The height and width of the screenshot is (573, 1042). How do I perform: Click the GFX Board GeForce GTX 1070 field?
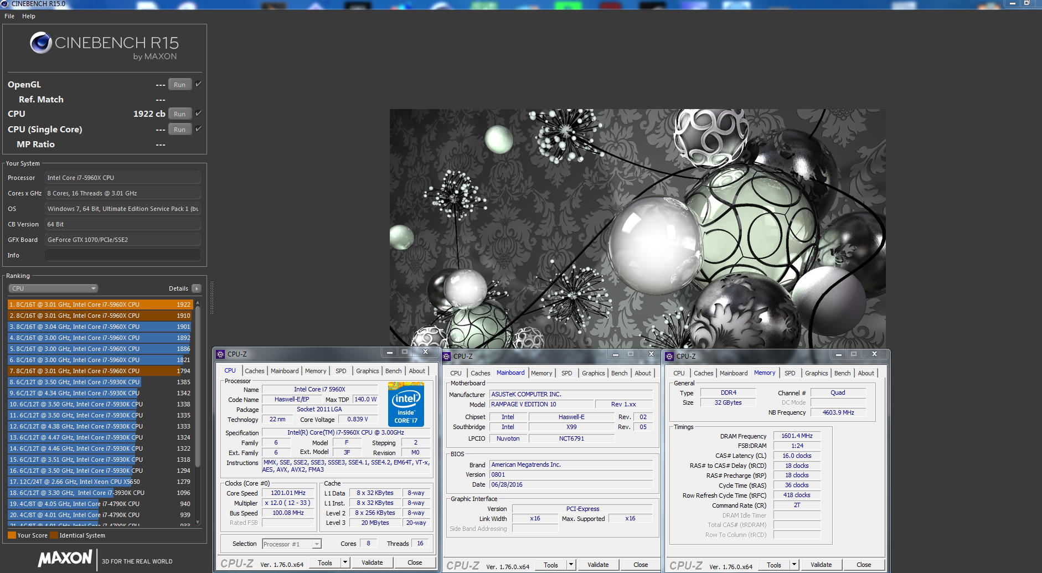coord(123,240)
